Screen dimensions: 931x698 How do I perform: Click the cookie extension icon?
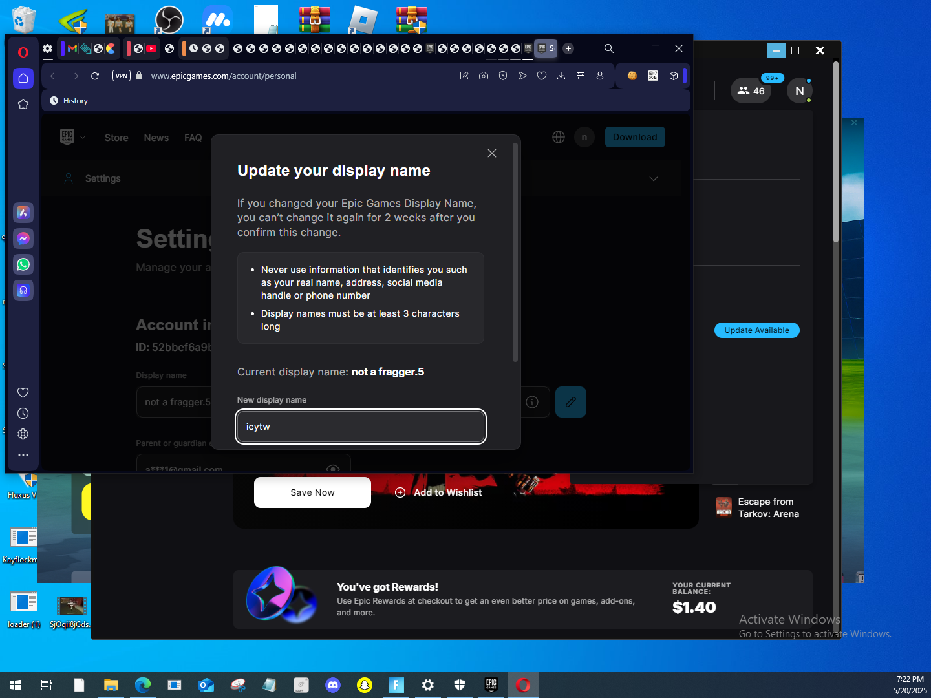pos(632,76)
